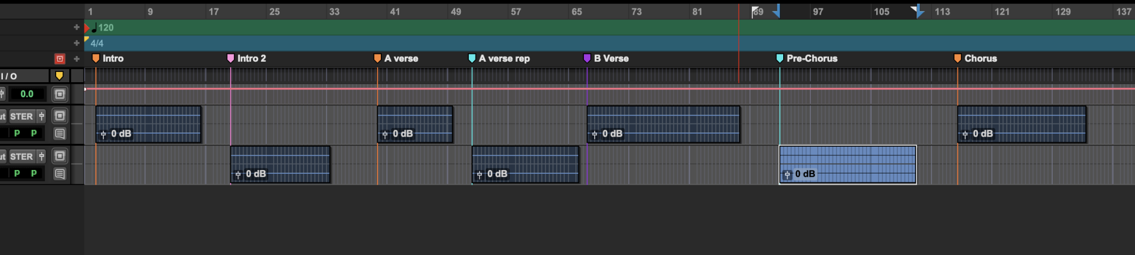The height and width of the screenshot is (255, 1135).
Task: Click the add marker plus icon
Action: (x=77, y=59)
